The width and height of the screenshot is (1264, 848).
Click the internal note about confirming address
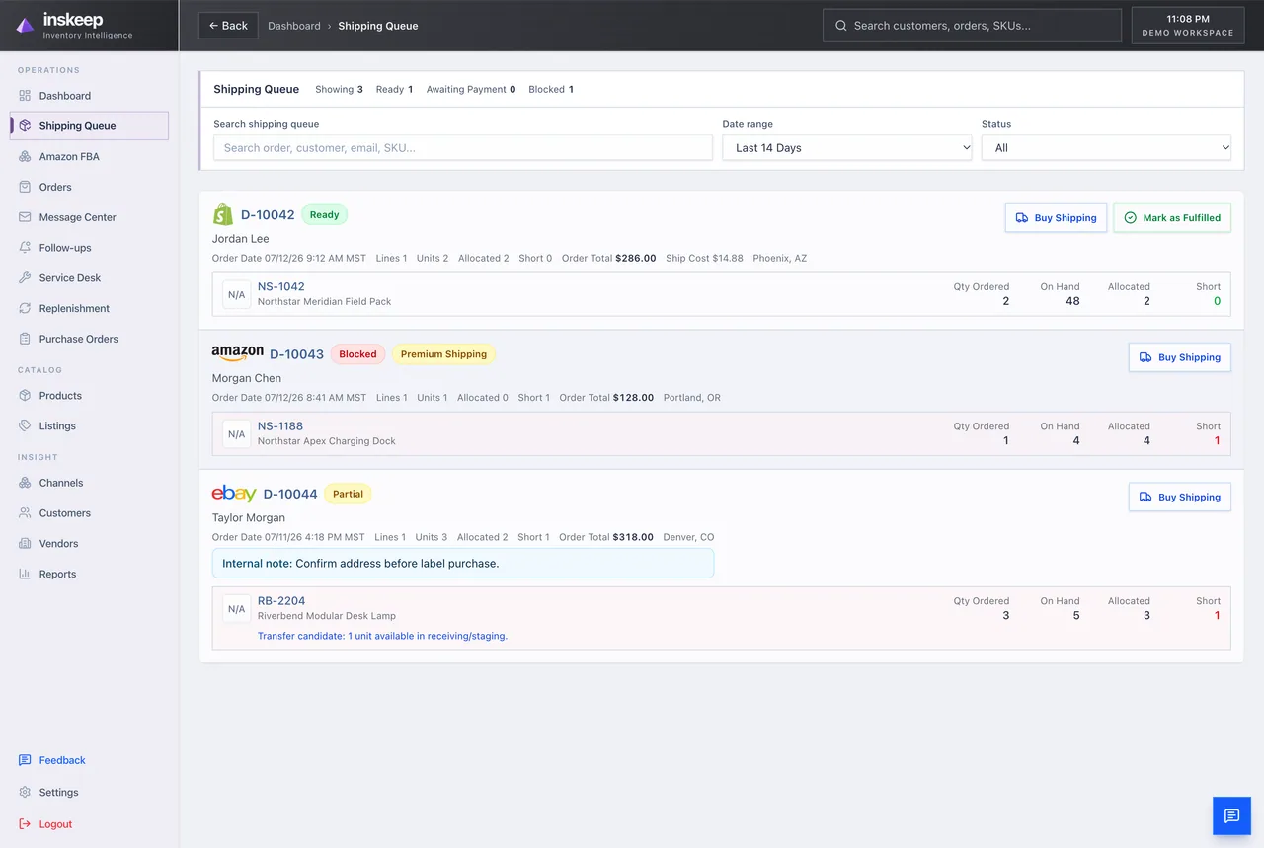pos(463,564)
